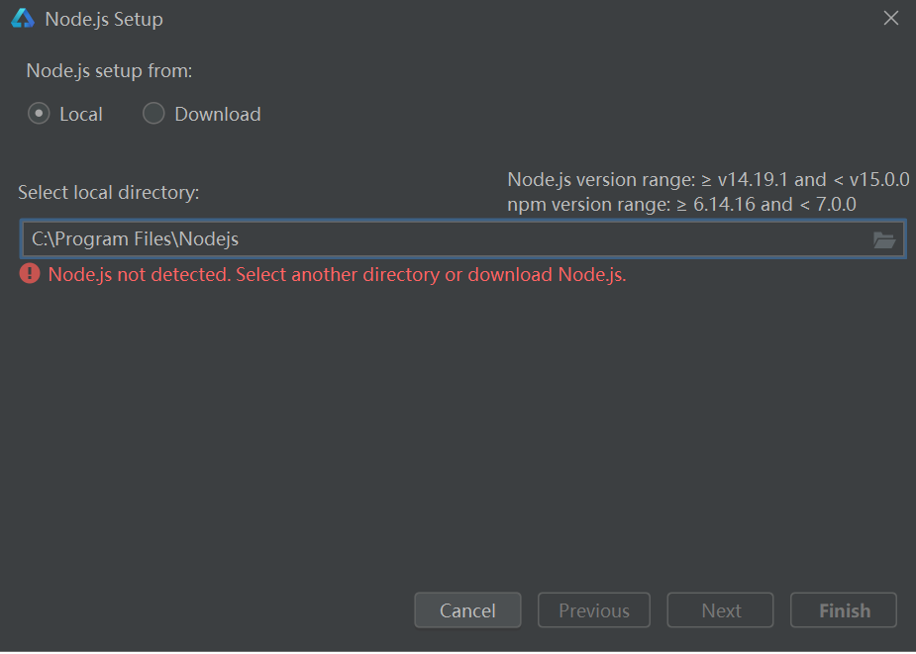Click the 'Node.js not detected' error message
The width and height of the screenshot is (916, 654).
click(337, 274)
